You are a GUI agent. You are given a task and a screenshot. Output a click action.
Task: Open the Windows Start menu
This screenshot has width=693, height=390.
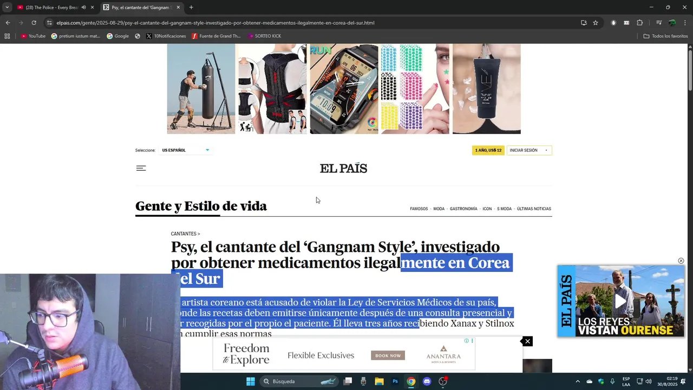click(251, 381)
